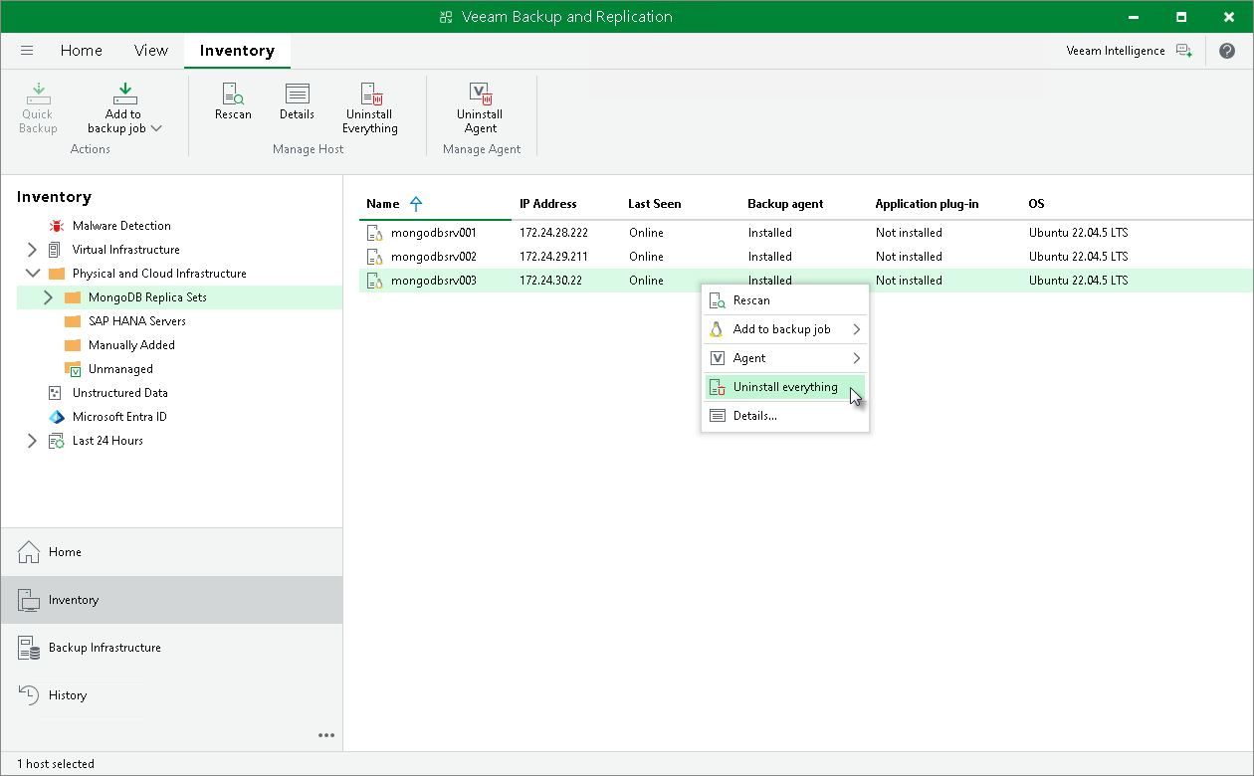Expand the MongoDB Replica Sets node
The height and width of the screenshot is (776, 1254).
pos(48,297)
